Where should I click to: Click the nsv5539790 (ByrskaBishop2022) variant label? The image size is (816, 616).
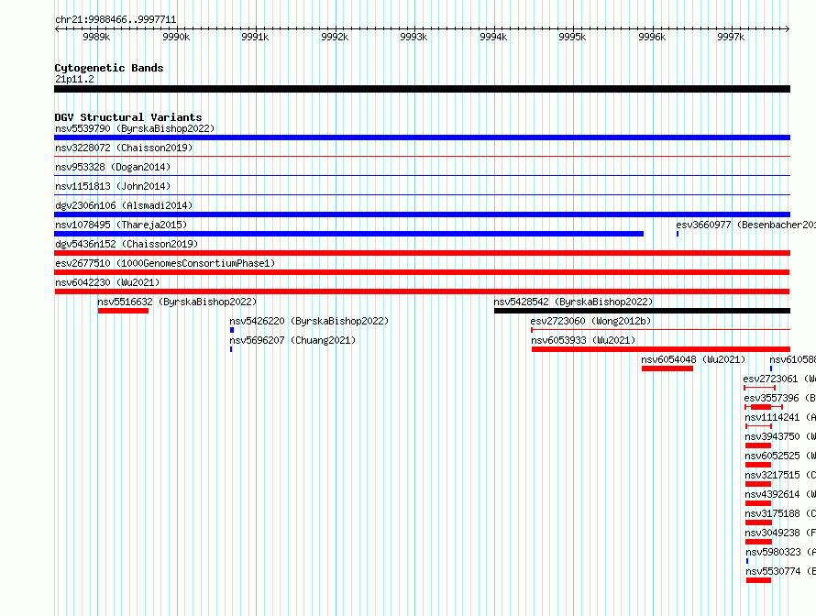point(135,128)
